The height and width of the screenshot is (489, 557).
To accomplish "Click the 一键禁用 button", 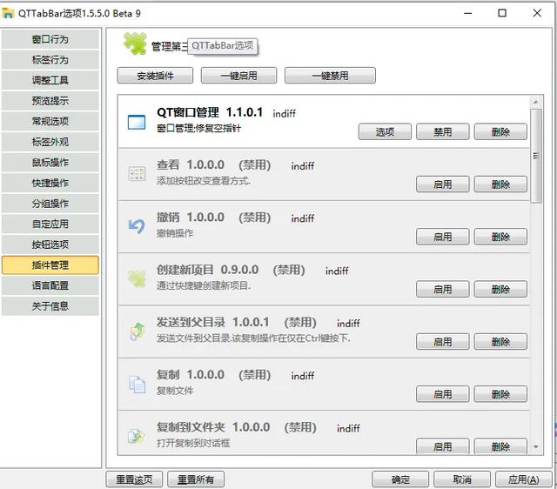I will pos(330,76).
